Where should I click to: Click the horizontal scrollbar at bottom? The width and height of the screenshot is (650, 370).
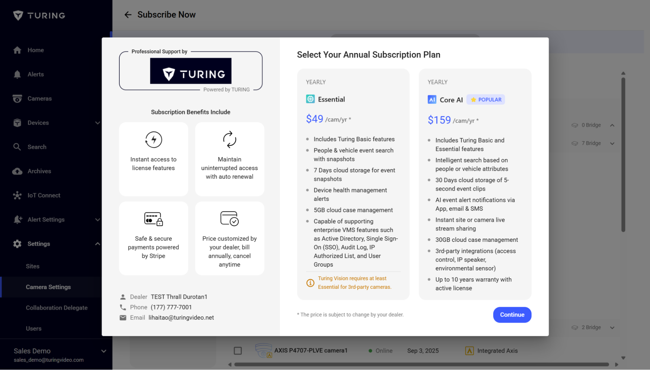click(x=421, y=364)
